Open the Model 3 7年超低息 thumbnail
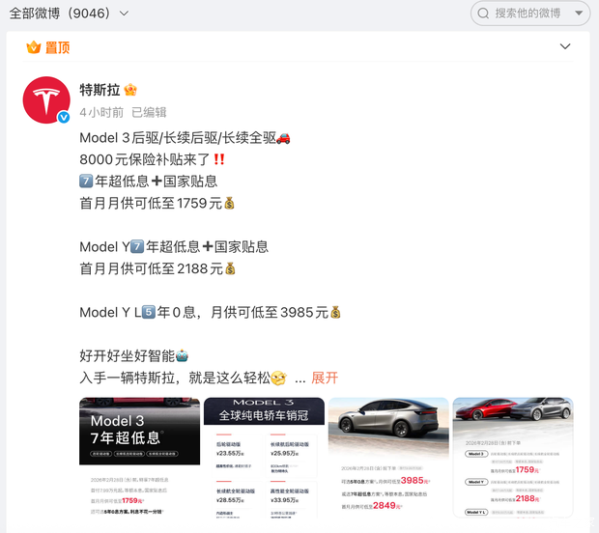 click(139, 457)
